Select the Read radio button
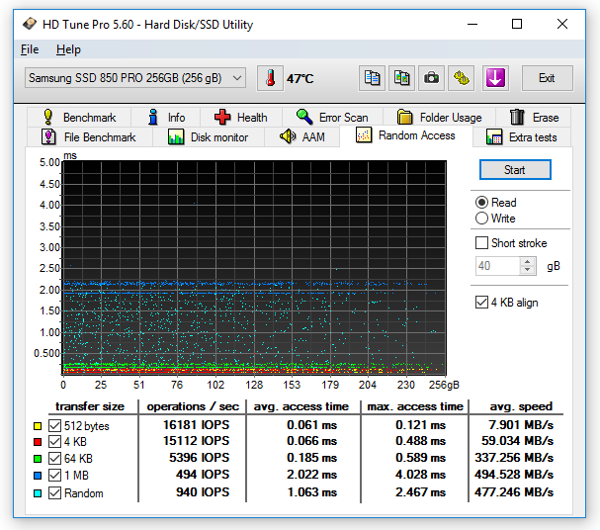 (x=481, y=203)
